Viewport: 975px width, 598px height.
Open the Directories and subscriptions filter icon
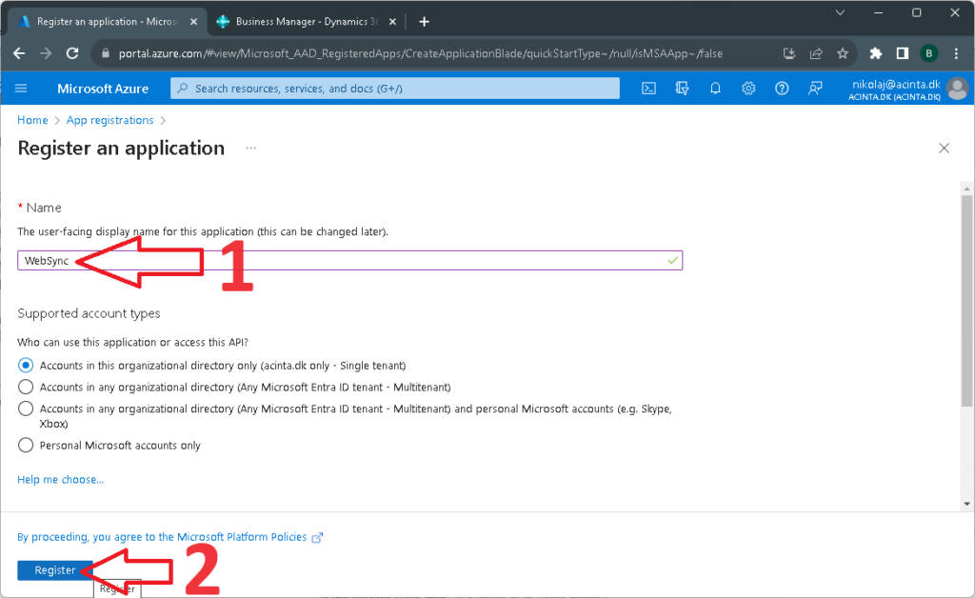(682, 89)
